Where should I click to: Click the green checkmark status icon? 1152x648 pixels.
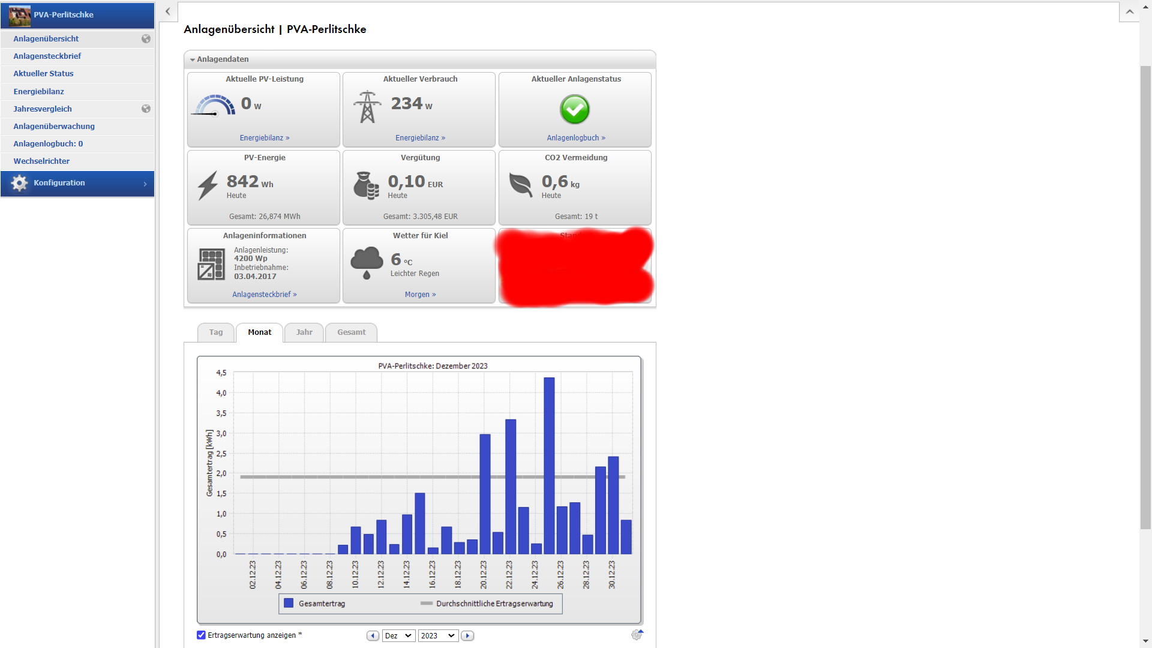(575, 109)
